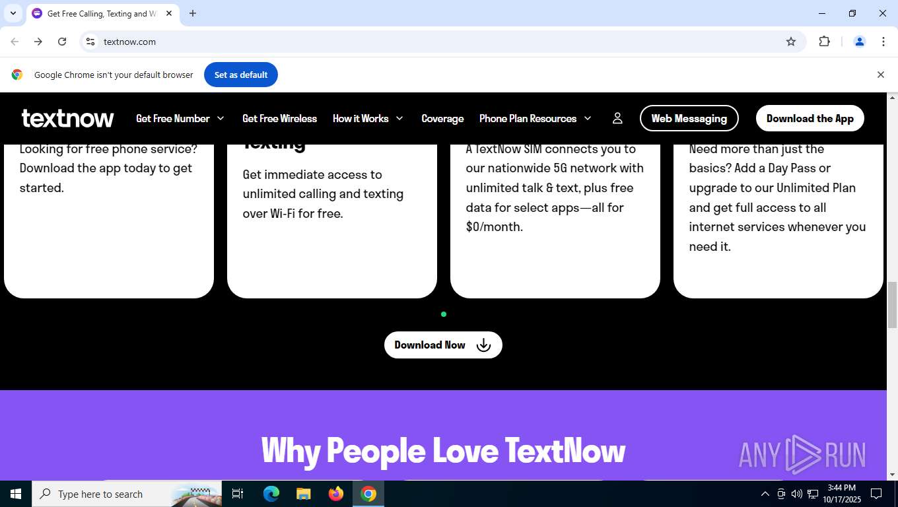Close the TextNow browser tab

tap(169, 13)
